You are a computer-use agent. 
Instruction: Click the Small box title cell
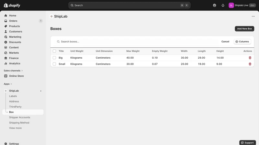[x=62, y=64]
